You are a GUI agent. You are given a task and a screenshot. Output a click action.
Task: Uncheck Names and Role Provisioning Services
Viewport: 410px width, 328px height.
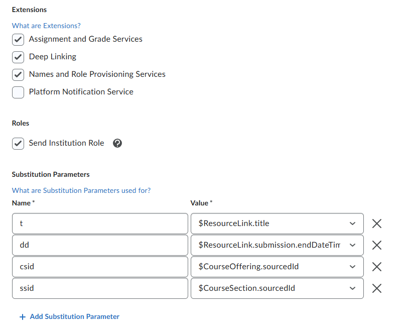(x=18, y=74)
